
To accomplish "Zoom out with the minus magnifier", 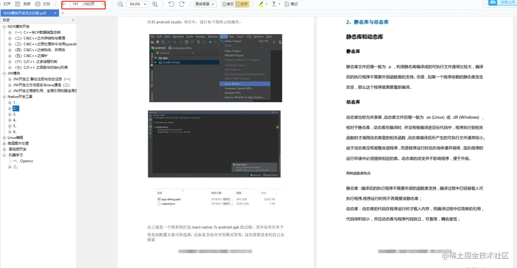I will [120, 4].
